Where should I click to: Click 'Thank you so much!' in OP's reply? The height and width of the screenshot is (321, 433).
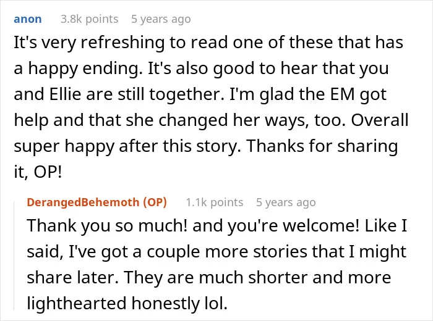(107, 226)
